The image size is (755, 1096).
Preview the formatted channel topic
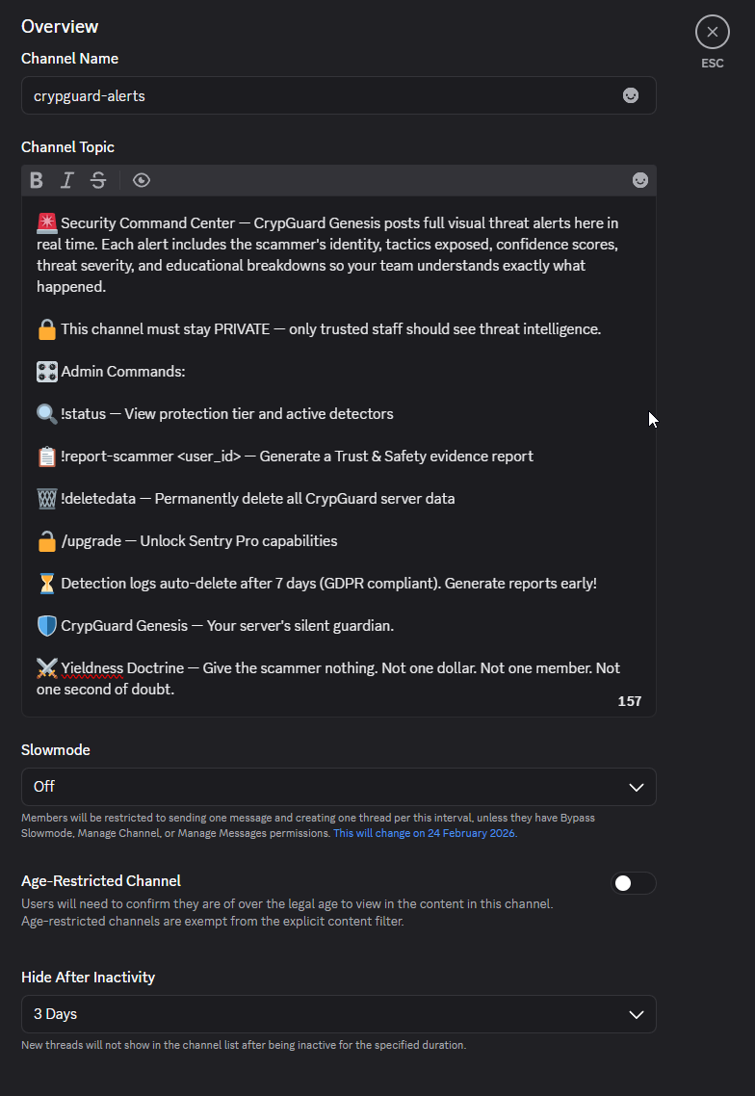pos(141,180)
